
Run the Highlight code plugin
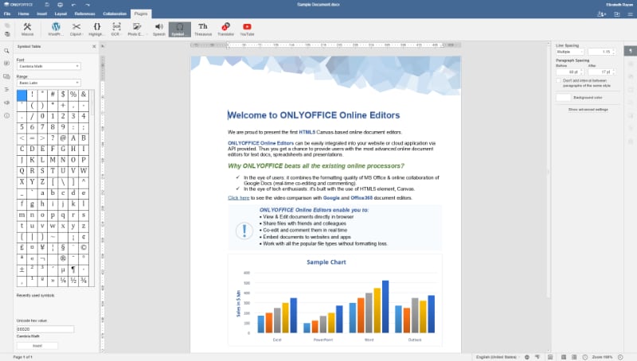(x=96, y=29)
